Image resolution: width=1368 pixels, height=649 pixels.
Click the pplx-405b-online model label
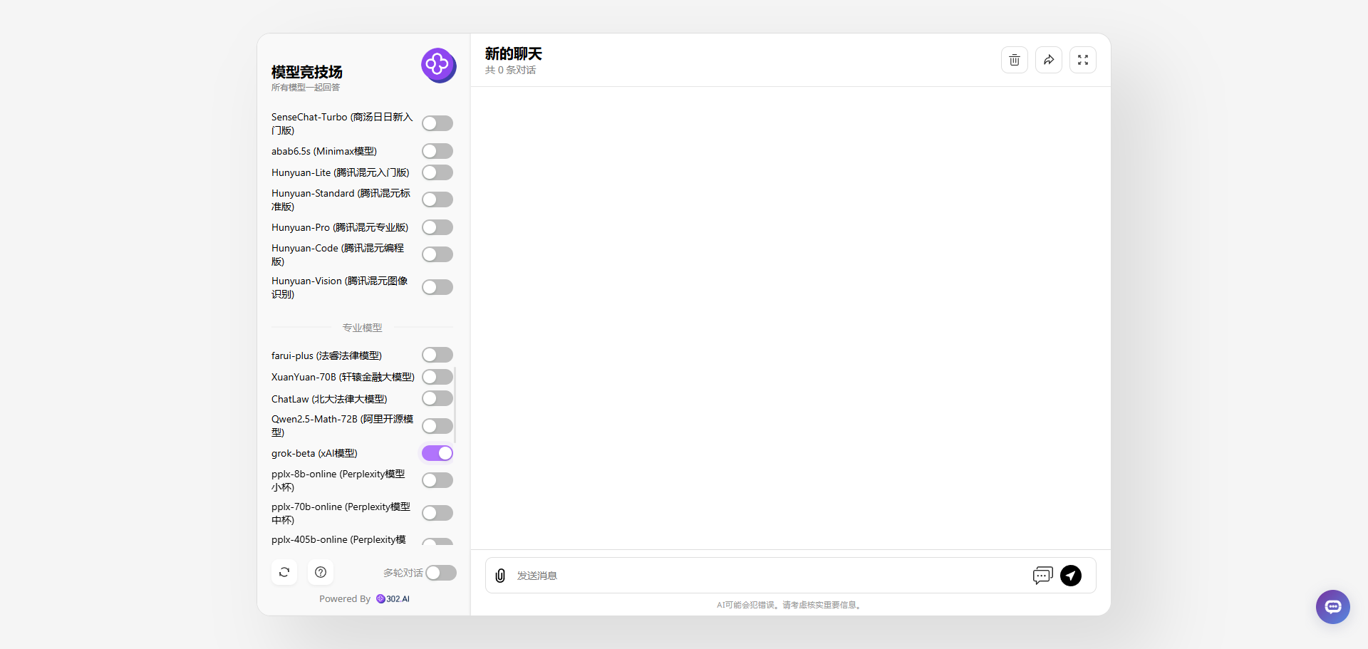click(338, 540)
